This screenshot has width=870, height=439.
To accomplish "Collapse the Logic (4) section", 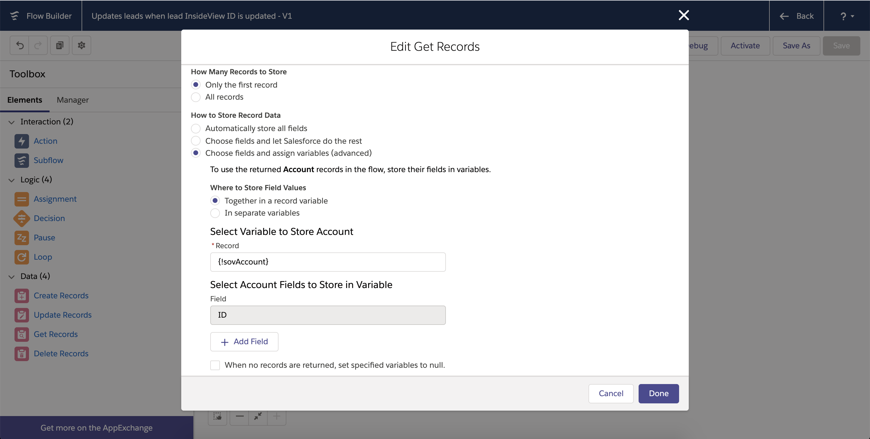I will [x=11, y=180].
